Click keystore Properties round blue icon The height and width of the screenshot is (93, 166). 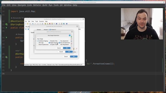[x=57, y=24]
